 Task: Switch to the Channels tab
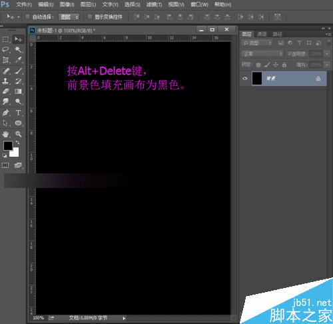click(262, 34)
